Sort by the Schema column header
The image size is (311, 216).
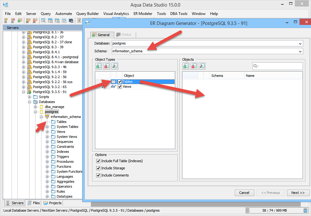(x=227, y=76)
